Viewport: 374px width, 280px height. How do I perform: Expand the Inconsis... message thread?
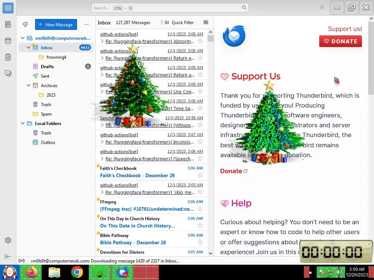(x=102, y=142)
